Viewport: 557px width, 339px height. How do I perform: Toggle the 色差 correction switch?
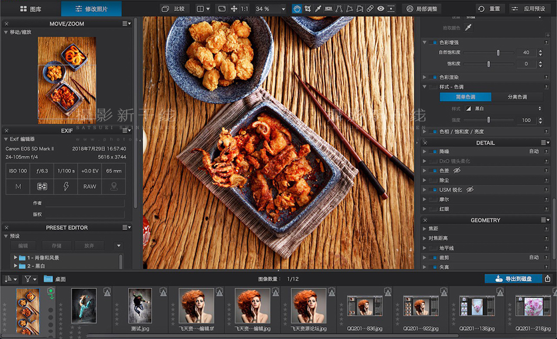(433, 171)
